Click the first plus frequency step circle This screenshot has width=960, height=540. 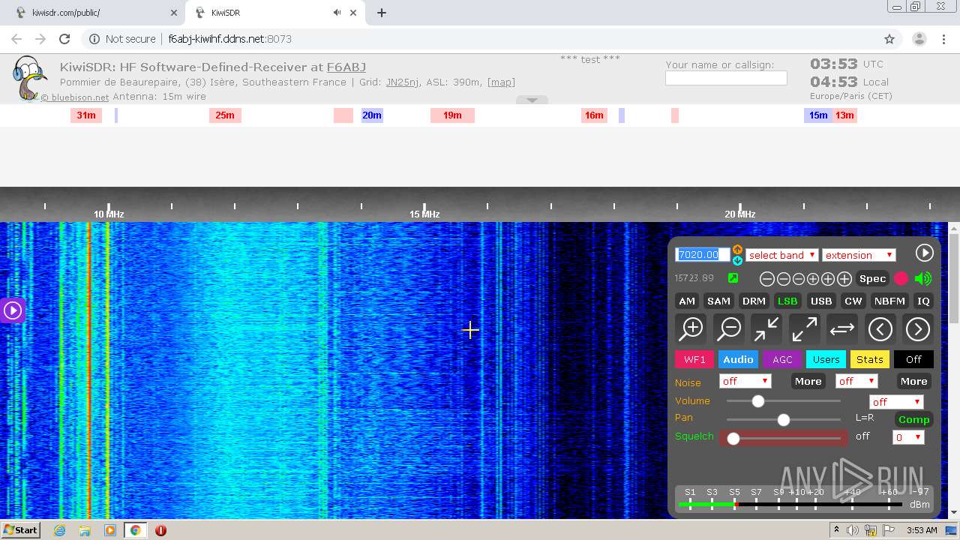point(813,279)
